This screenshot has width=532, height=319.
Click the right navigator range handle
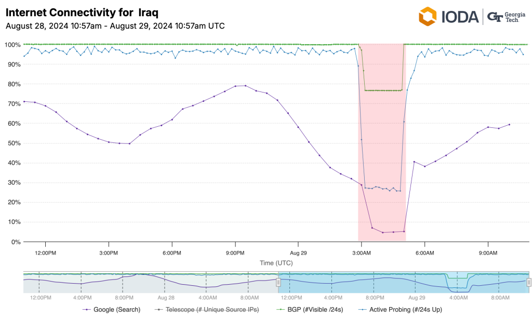pyautogui.click(x=529, y=282)
